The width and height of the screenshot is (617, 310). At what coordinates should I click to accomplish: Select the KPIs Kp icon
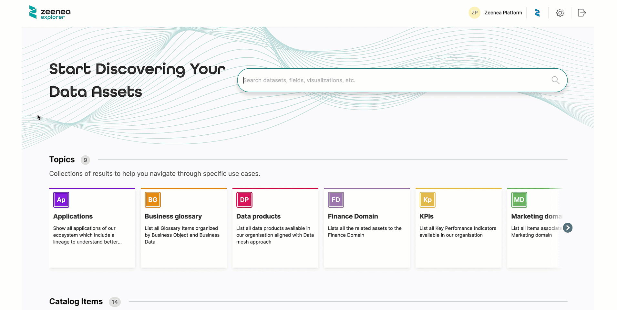click(x=427, y=200)
